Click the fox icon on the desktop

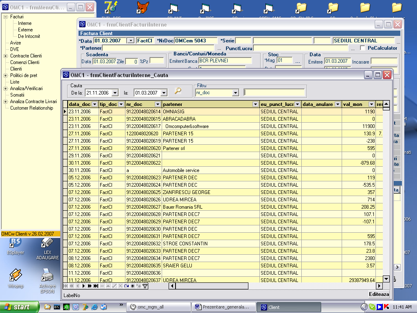click(143, 7)
